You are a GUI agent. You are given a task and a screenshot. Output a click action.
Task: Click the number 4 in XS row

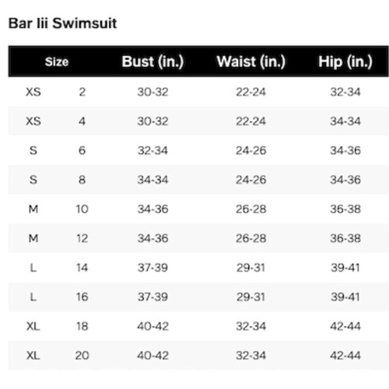[82, 121]
